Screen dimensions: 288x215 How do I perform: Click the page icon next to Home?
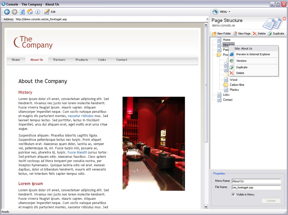point(219,39)
